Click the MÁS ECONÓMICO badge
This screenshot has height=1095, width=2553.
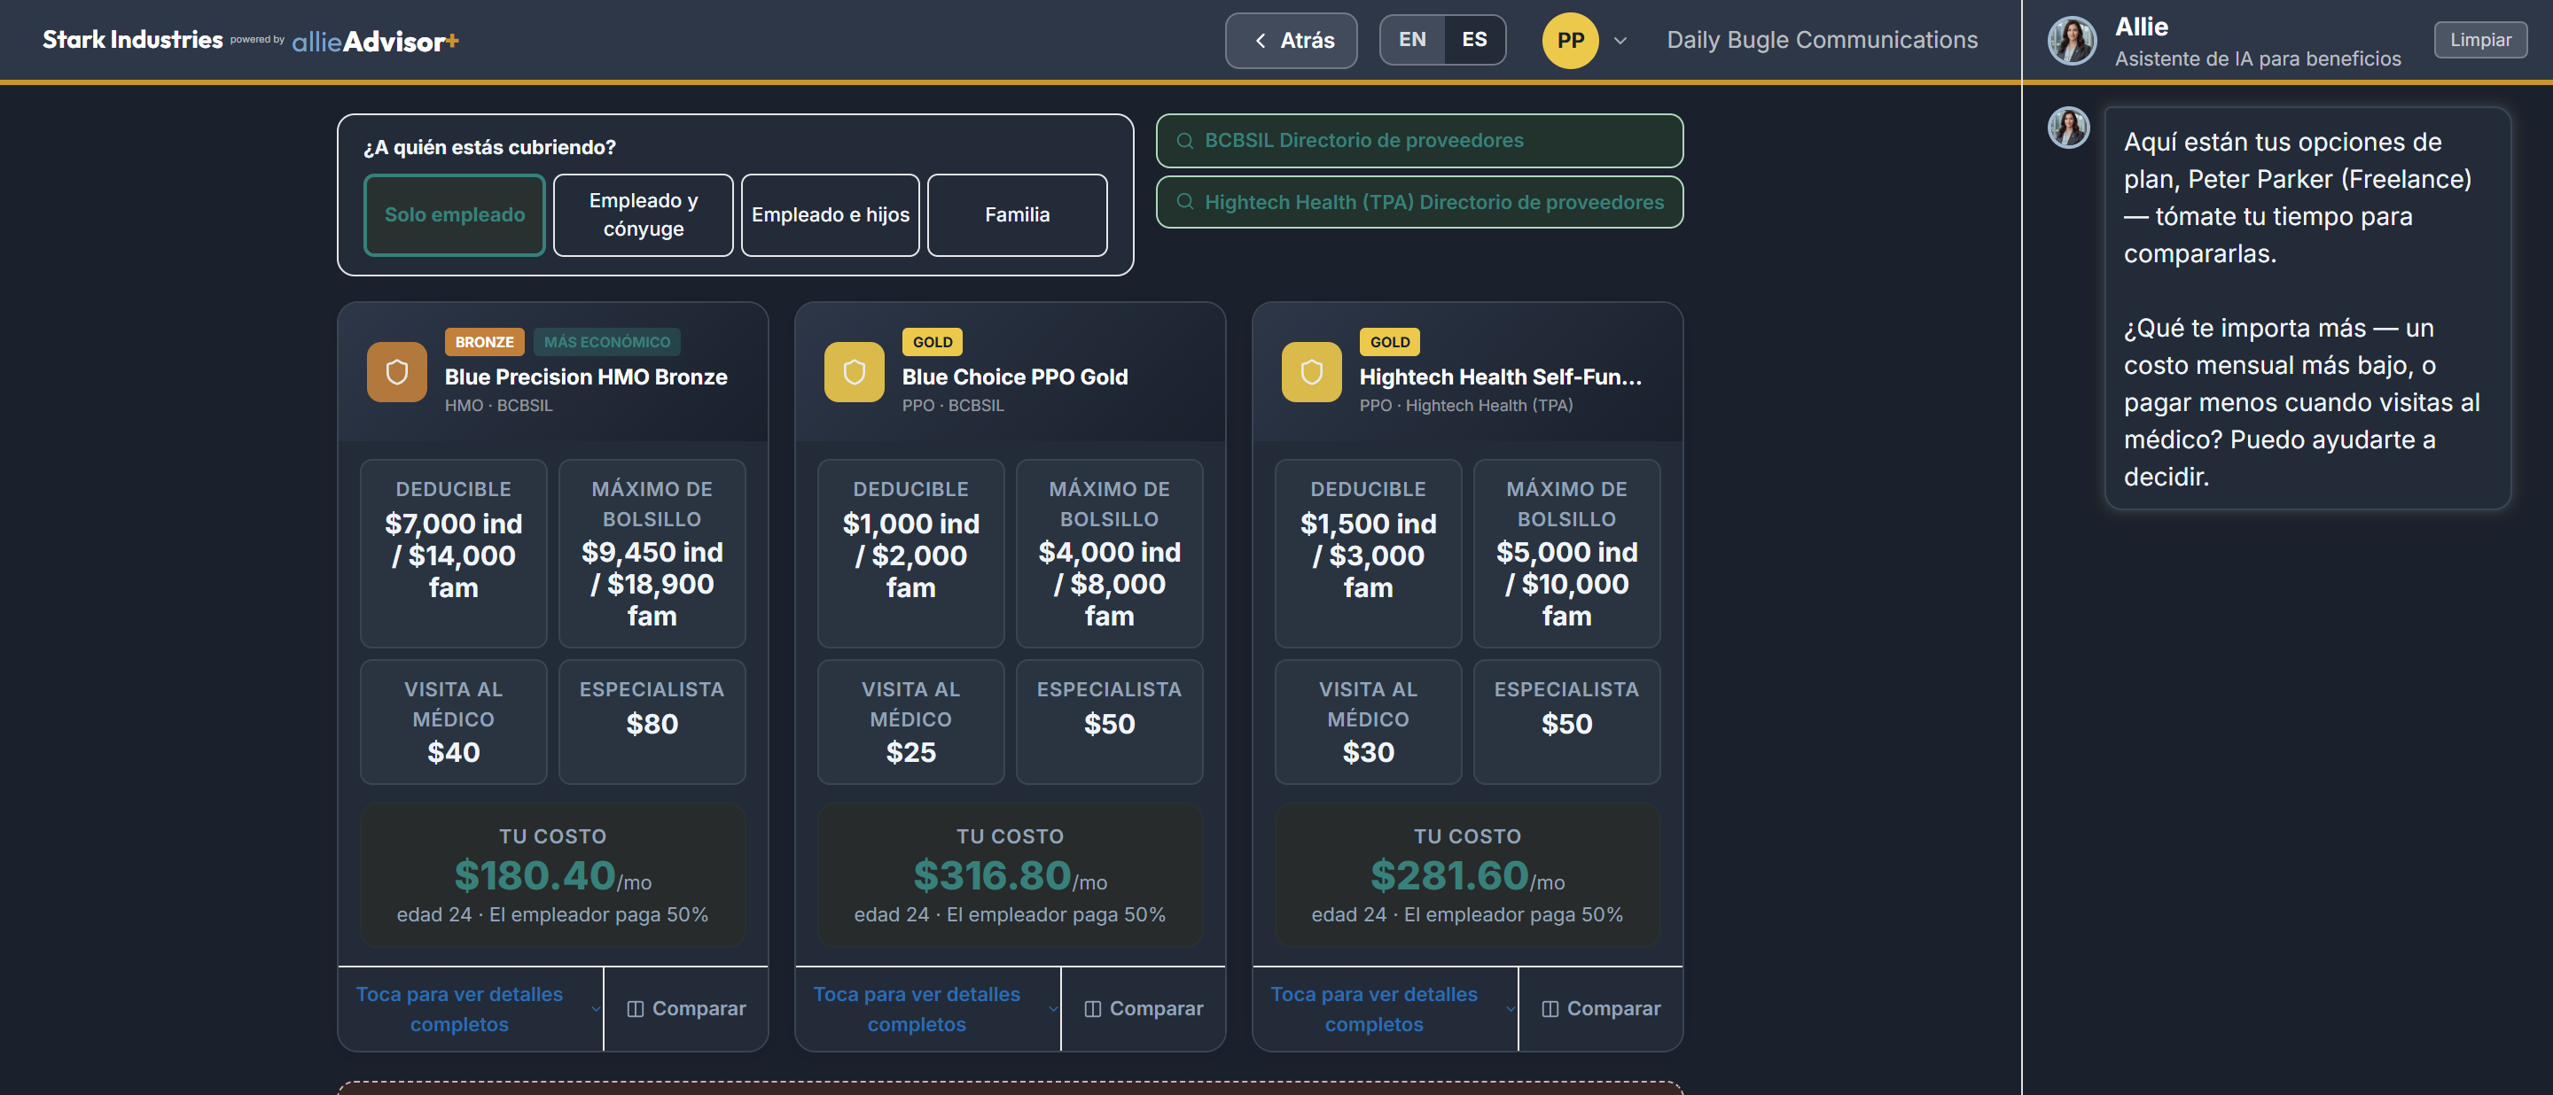[606, 342]
